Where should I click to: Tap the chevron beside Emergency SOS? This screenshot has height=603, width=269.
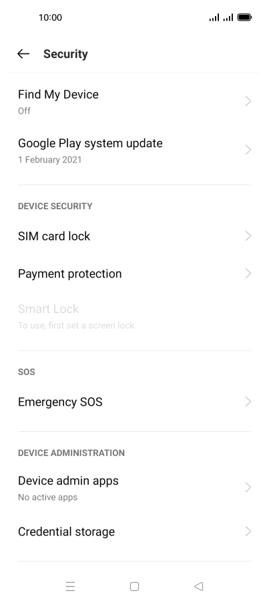248,402
